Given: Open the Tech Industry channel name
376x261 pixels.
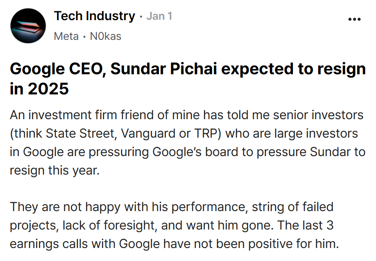Looking at the screenshot, I should click(94, 16).
